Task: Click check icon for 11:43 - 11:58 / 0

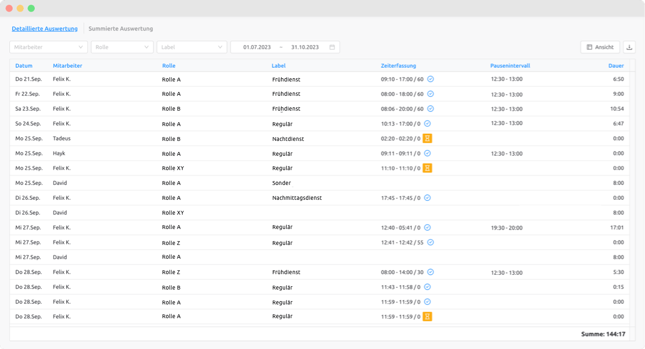Action: tap(427, 287)
